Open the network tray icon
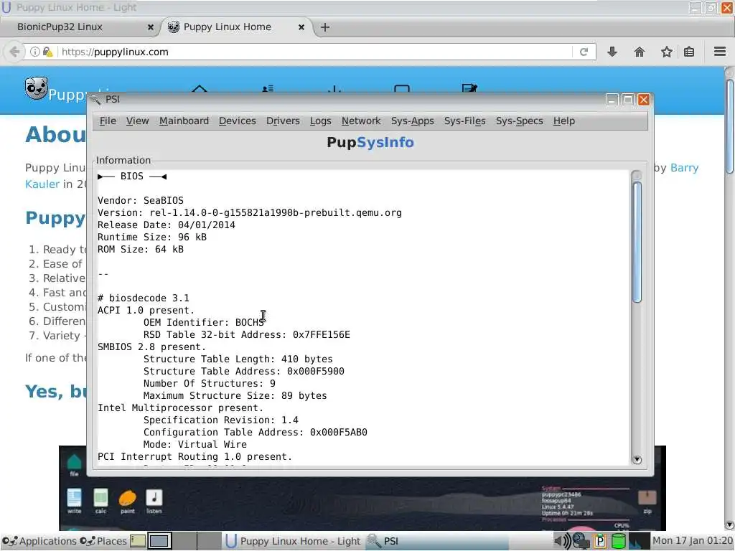Screen dimensions: 735x551 click(x=581, y=541)
